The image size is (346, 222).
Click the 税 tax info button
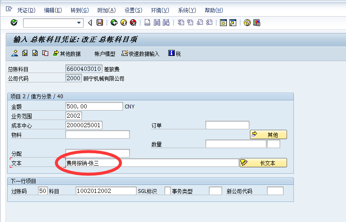[x=175, y=53]
